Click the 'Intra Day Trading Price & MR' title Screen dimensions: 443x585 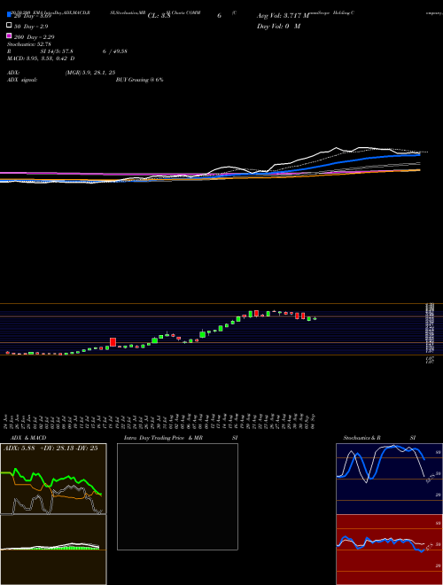pyautogui.click(x=163, y=438)
